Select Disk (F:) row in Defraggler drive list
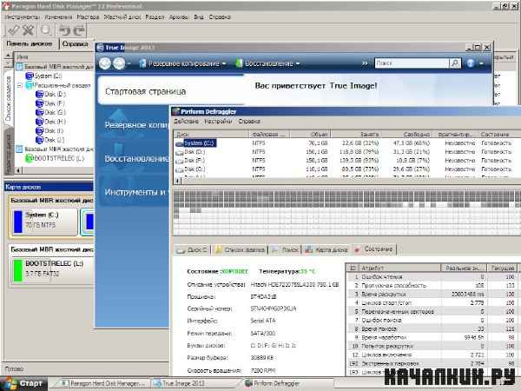The height and width of the screenshot is (391, 521). pos(346,161)
